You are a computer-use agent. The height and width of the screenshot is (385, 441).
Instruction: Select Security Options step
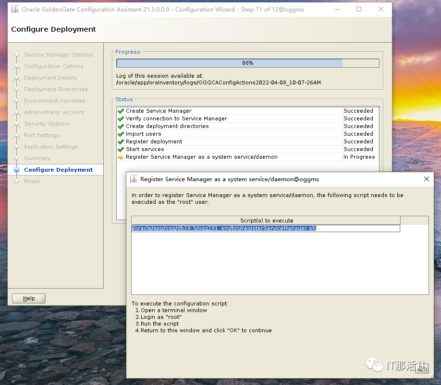tap(46, 124)
